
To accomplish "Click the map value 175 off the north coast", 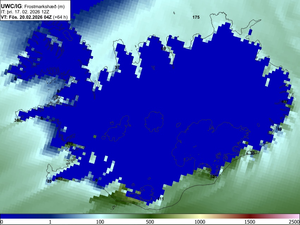I will (196, 17).
